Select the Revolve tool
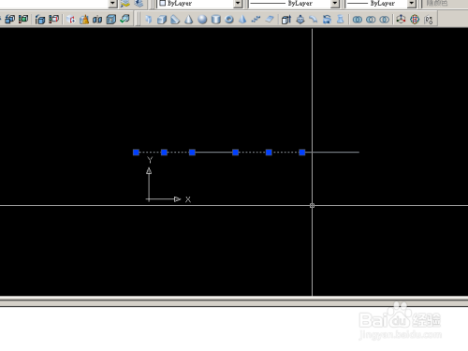The width and height of the screenshot is (468, 351). click(x=327, y=20)
